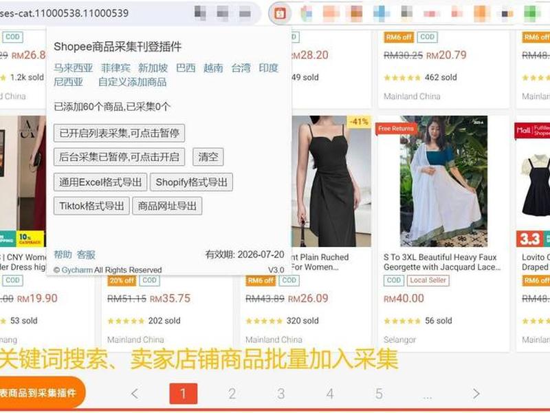Screen dimensions: 550x413
Task: Open white georgette dress product image
Action: pyautogui.click(x=443, y=181)
